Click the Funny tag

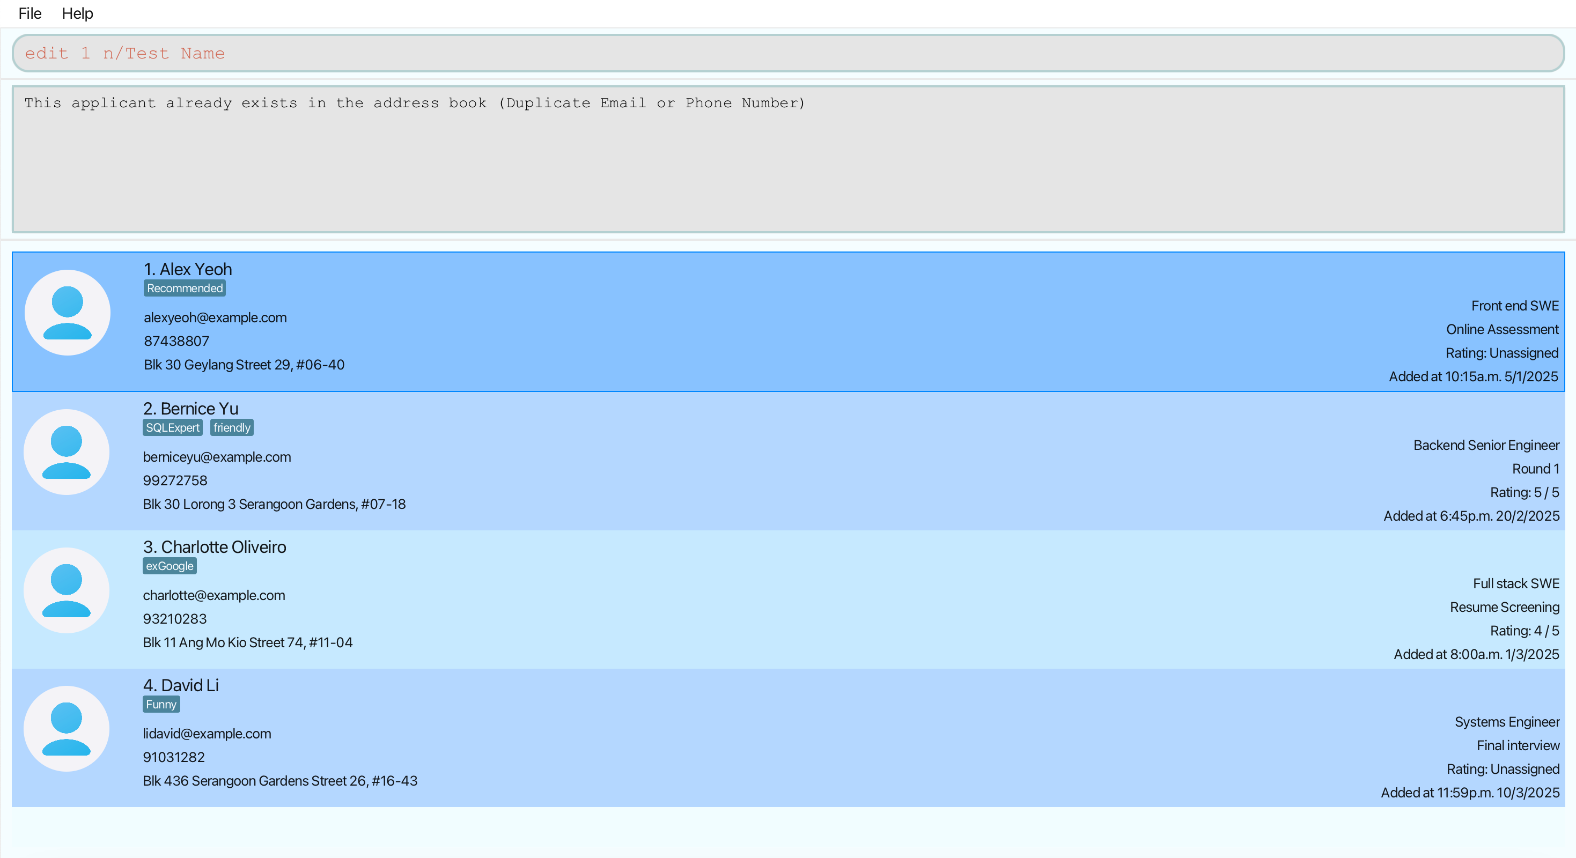(x=161, y=704)
